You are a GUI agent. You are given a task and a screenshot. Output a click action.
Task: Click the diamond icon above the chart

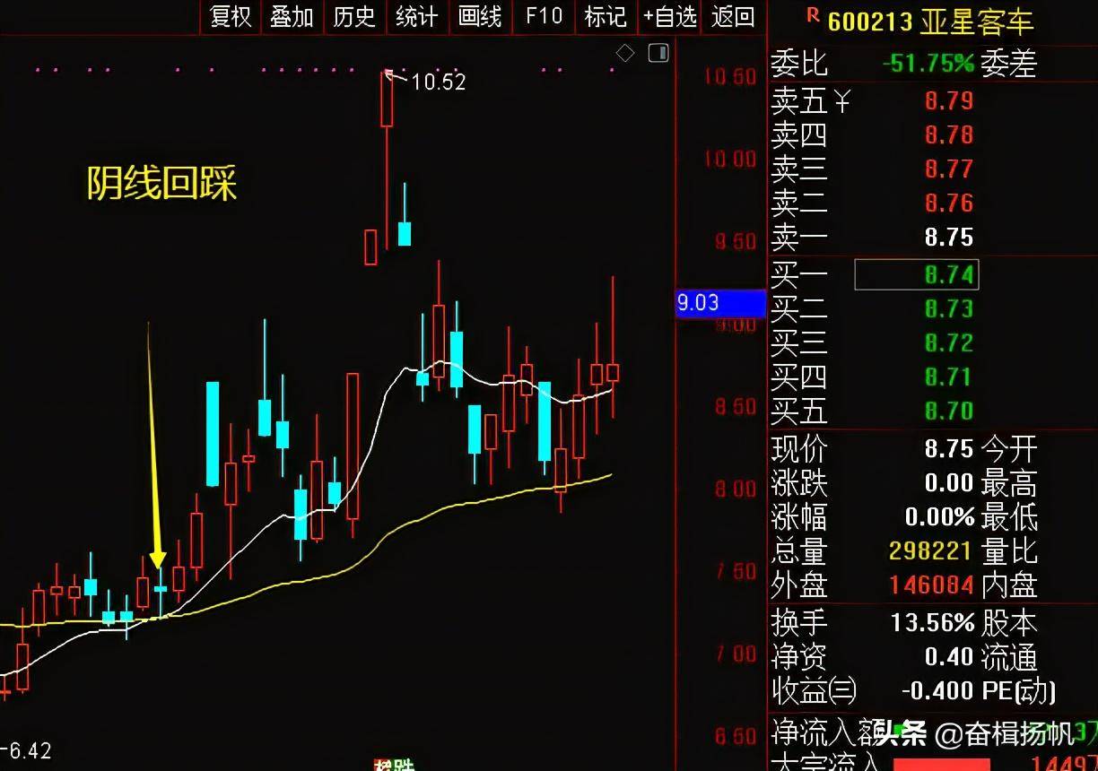625,54
